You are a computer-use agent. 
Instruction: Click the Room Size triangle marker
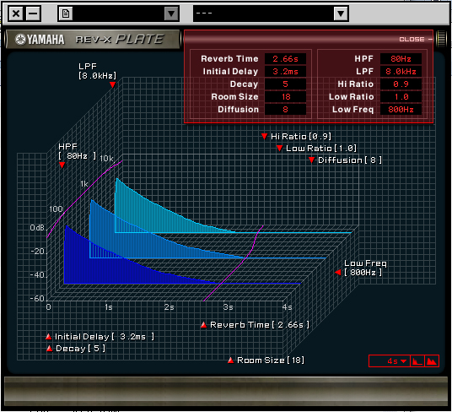[x=230, y=360]
